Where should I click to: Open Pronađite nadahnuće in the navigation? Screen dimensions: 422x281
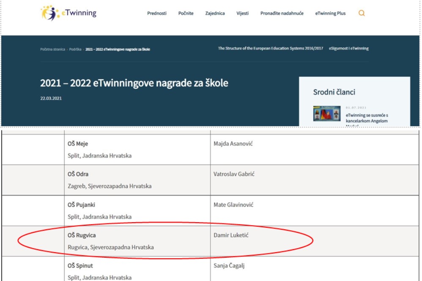(282, 13)
